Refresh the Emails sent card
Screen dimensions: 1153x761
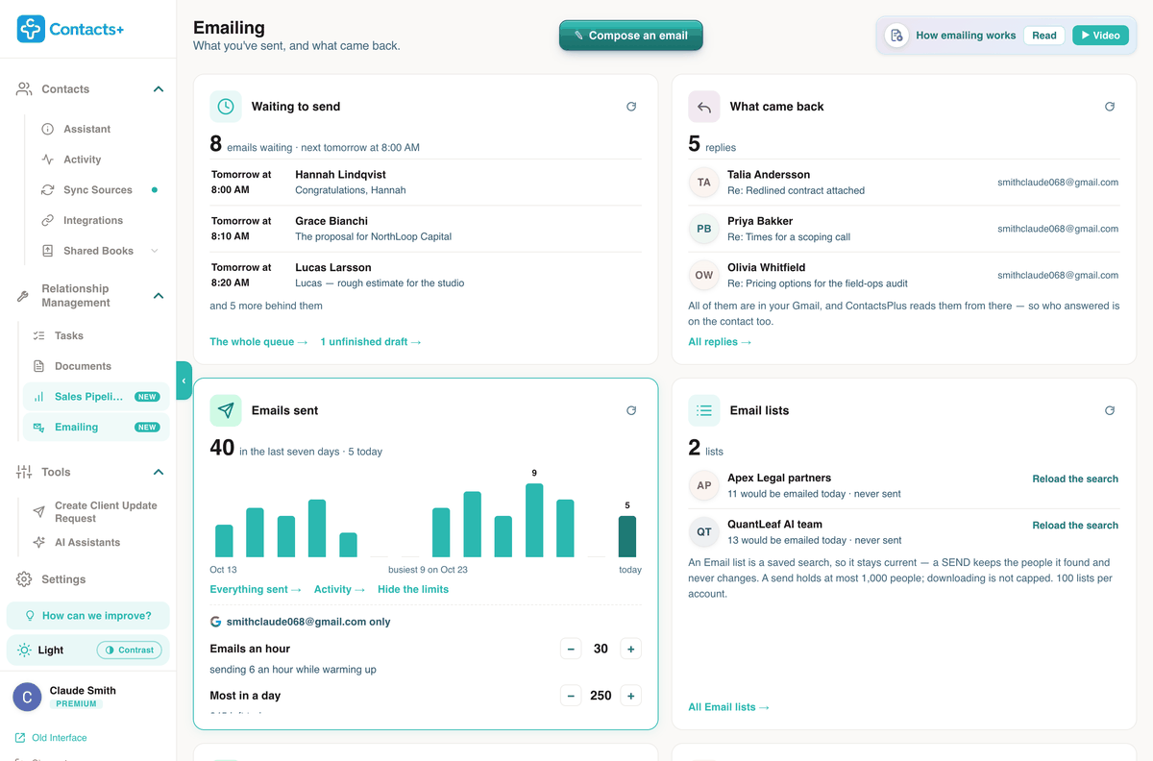[631, 410]
